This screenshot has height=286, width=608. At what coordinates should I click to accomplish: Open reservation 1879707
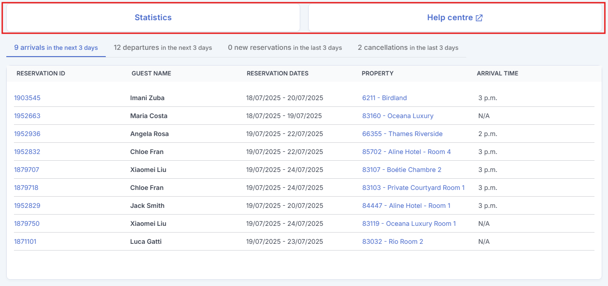coord(27,170)
